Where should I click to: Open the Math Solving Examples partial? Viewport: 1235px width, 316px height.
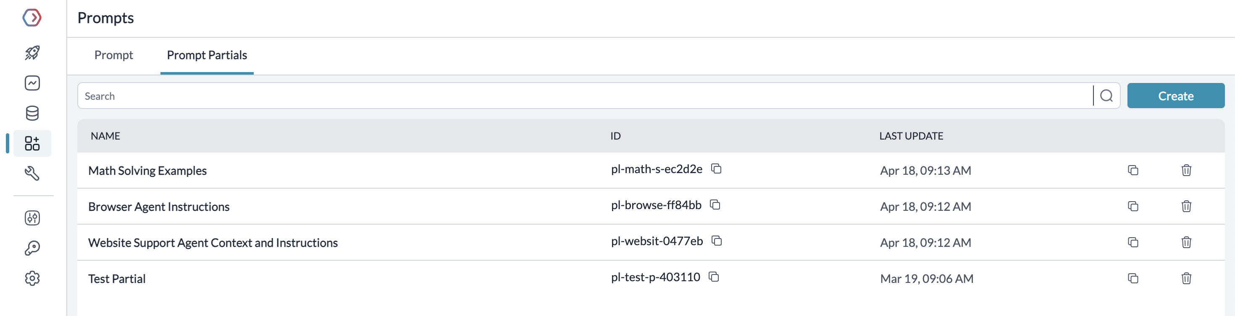pos(147,171)
